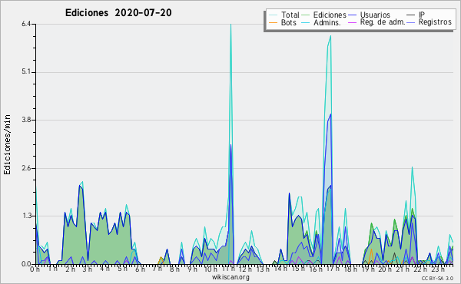The image size is (461, 284).
Task: Click the "0 h" x-axis label
Action: click(35, 269)
